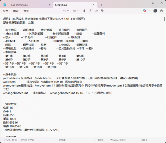Open Notepad settings gear
The width and height of the screenshot is (166, 143).
pos(161,11)
